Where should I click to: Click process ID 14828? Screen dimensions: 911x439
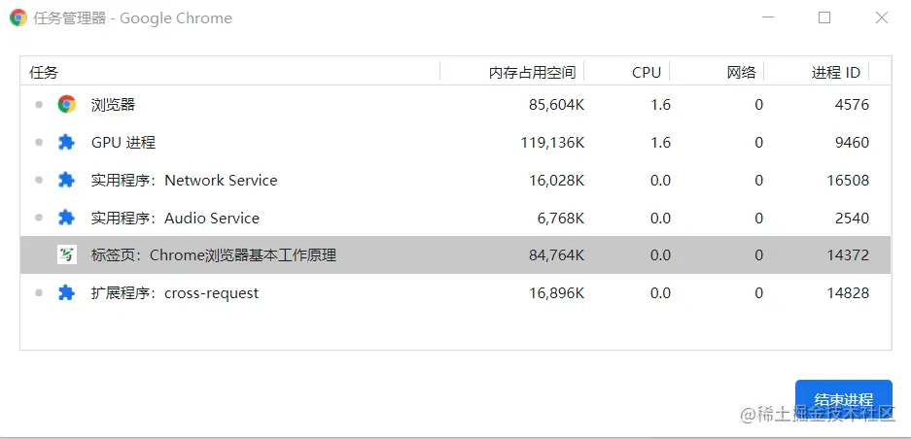[x=848, y=292]
